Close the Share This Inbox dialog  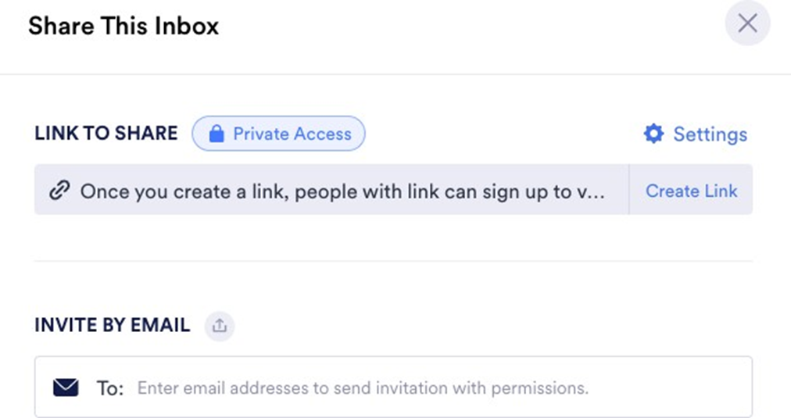pyautogui.click(x=747, y=23)
